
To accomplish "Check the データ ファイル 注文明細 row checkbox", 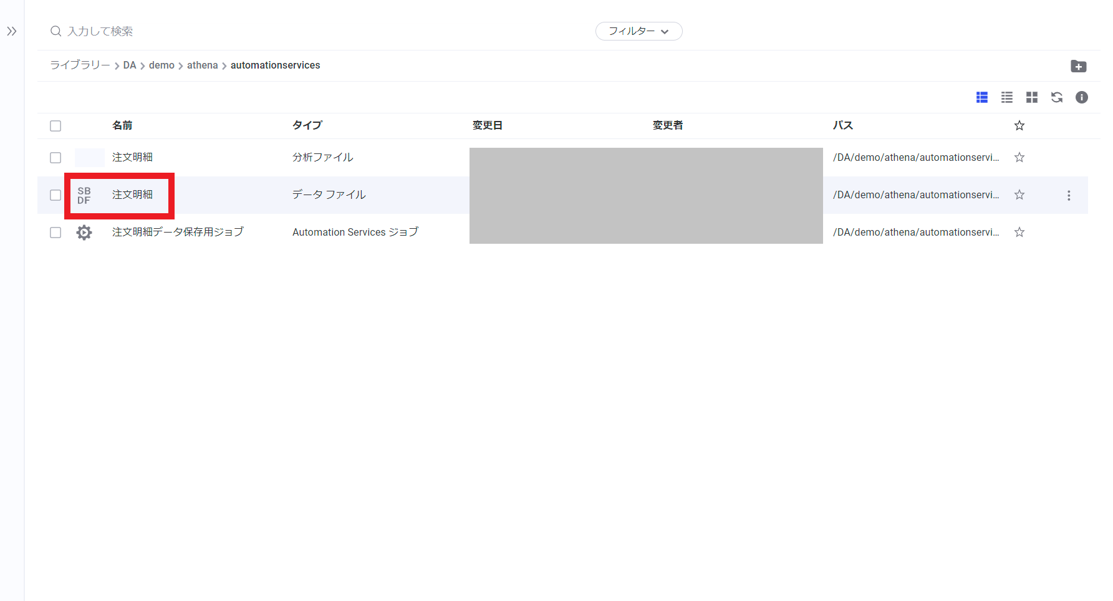I will tap(55, 195).
